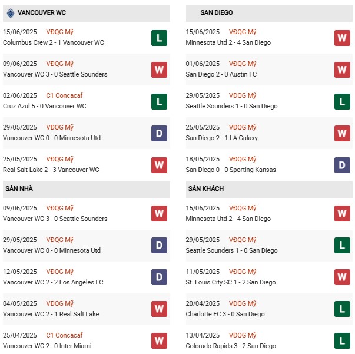
Task: Open the Real Salt Lake 2-3 Vancouver WC result
Action: tap(51, 170)
